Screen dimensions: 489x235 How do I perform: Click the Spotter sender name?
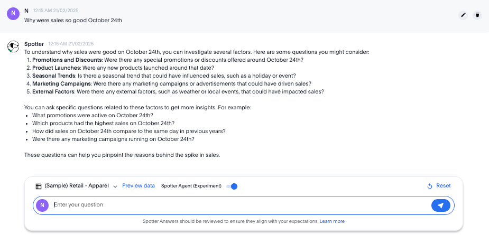click(x=34, y=44)
